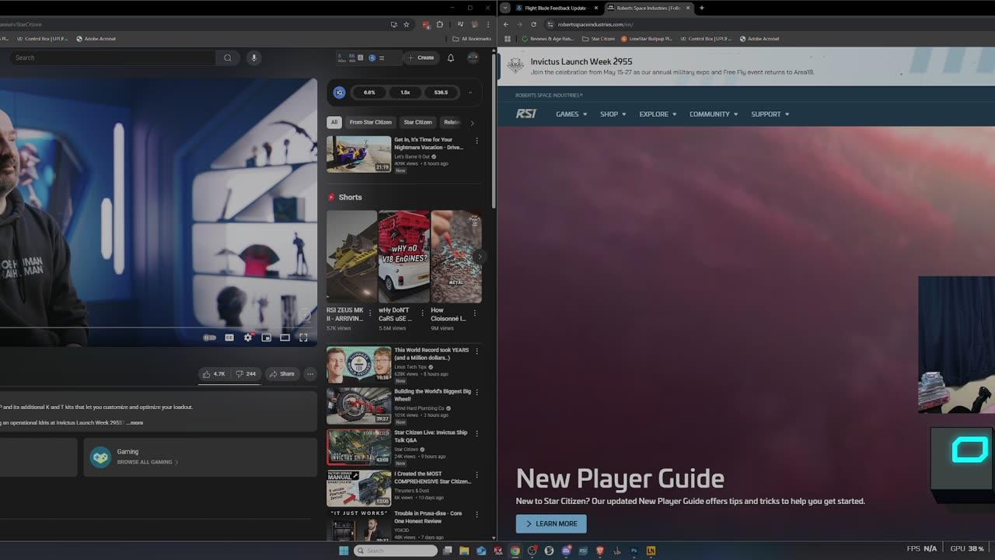Viewport: 995px width, 560px height.
Task: Reload the RSI page
Action: pyautogui.click(x=533, y=24)
